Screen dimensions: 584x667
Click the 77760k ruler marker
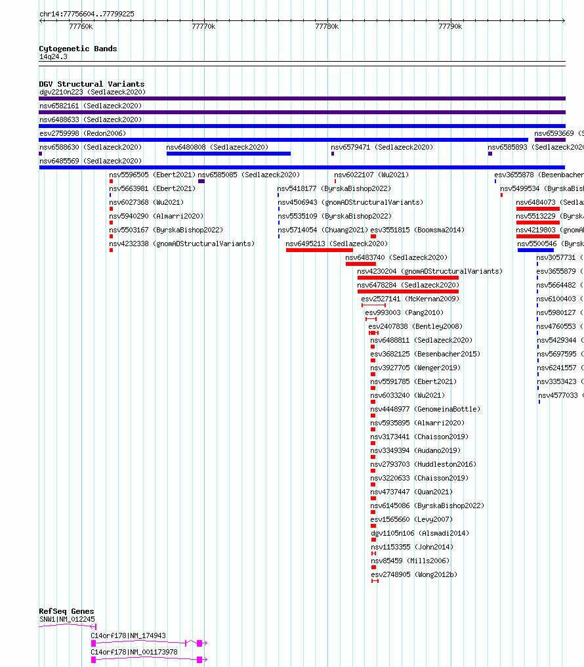coord(80,26)
